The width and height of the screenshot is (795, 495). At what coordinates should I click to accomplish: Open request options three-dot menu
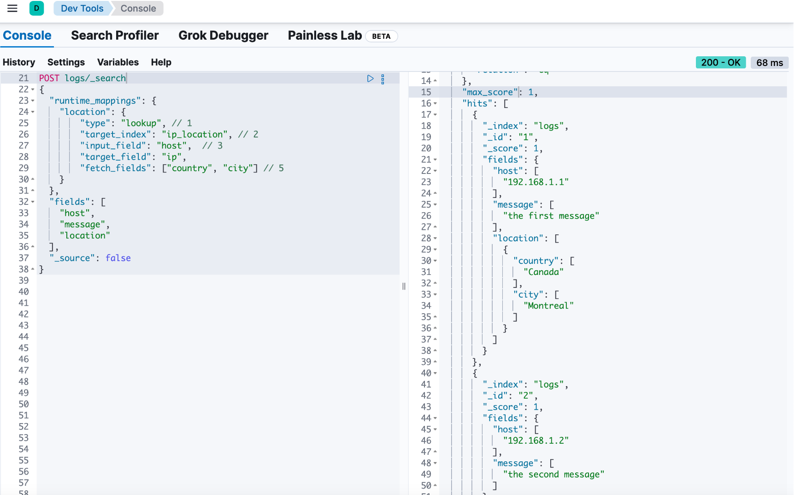tap(383, 79)
